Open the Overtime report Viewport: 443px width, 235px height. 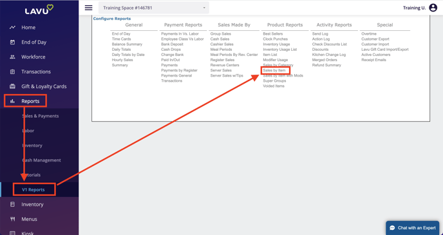[369, 34]
